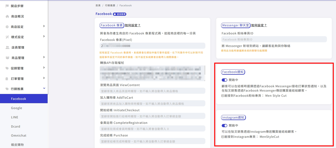Go to 行銷推廣 in the breadcrumb

point(110,5)
